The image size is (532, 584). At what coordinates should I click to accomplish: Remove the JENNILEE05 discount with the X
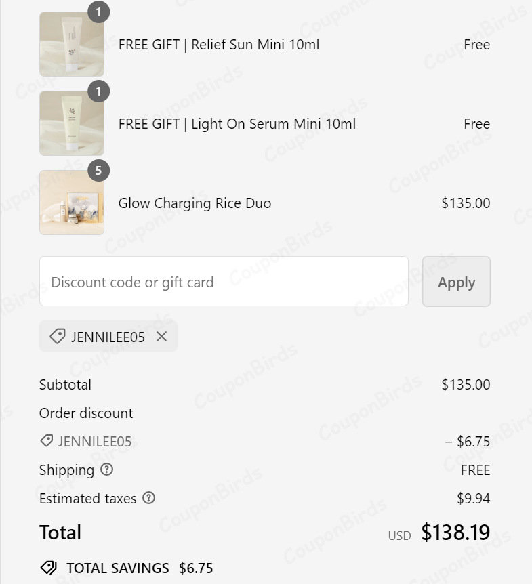[161, 336]
